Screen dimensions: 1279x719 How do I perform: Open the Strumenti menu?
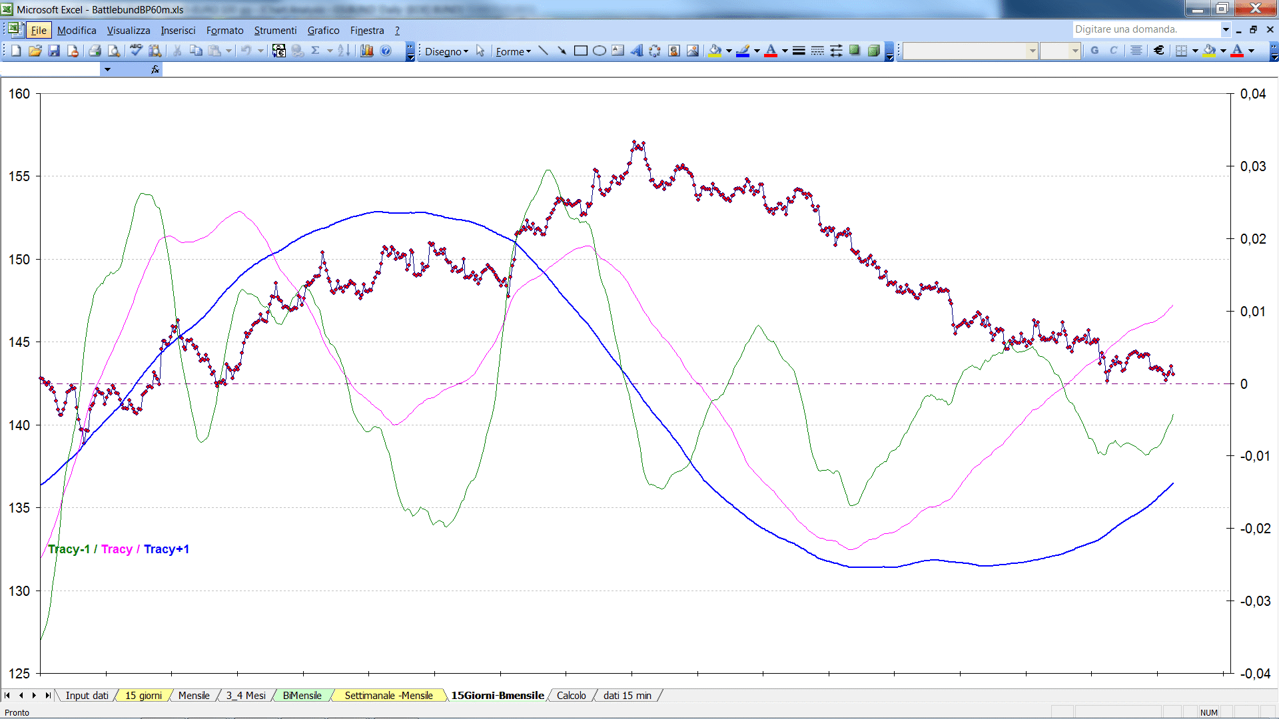click(275, 30)
